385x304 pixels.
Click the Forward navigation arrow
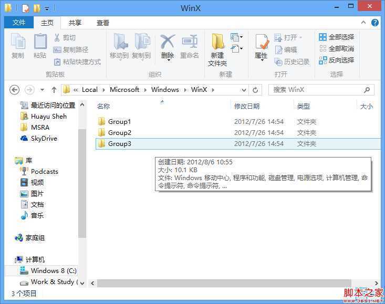coord(29,90)
